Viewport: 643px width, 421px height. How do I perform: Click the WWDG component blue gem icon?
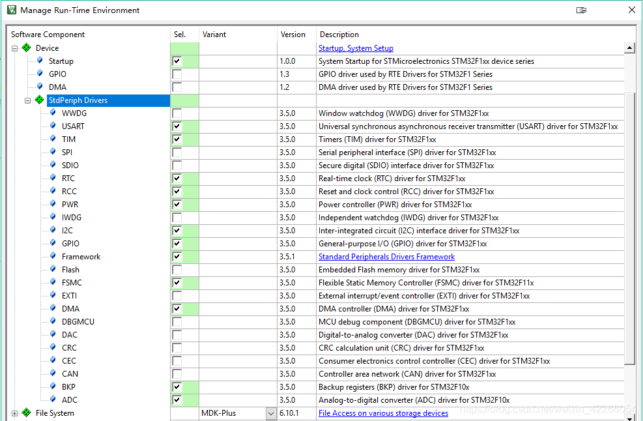53,113
